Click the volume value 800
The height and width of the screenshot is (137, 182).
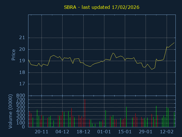tap(20, 96)
